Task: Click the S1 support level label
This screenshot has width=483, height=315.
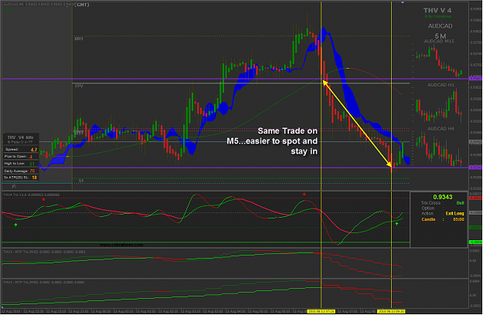Action: [x=81, y=181]
